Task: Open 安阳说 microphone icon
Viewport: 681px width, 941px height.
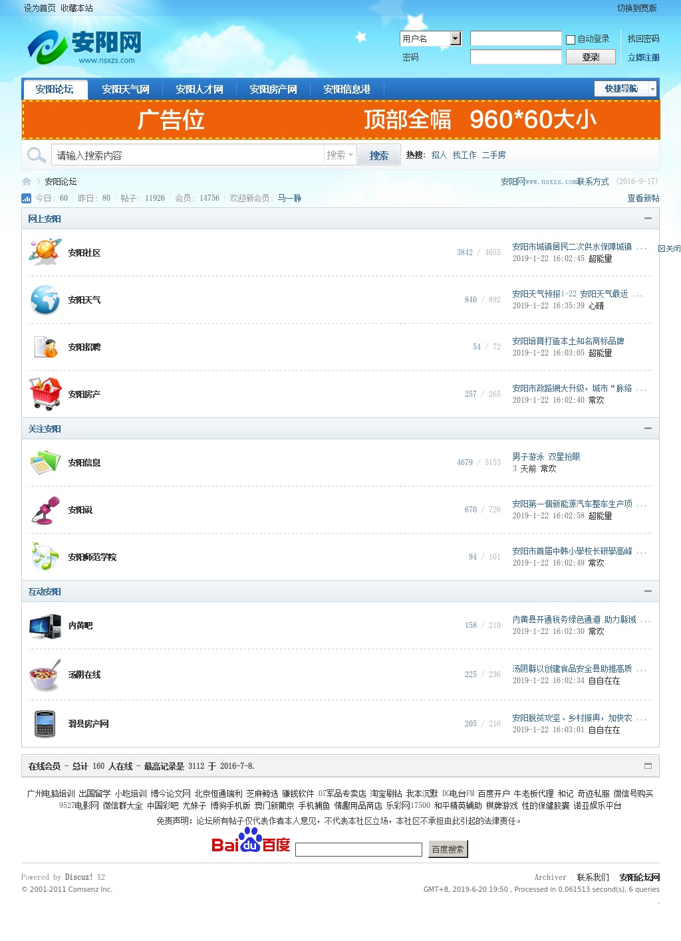Action: pyautogui.click(x=45, y=510)
